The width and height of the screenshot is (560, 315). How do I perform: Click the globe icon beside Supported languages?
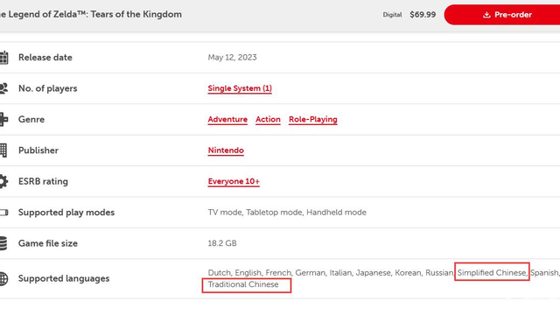point(3,278)
